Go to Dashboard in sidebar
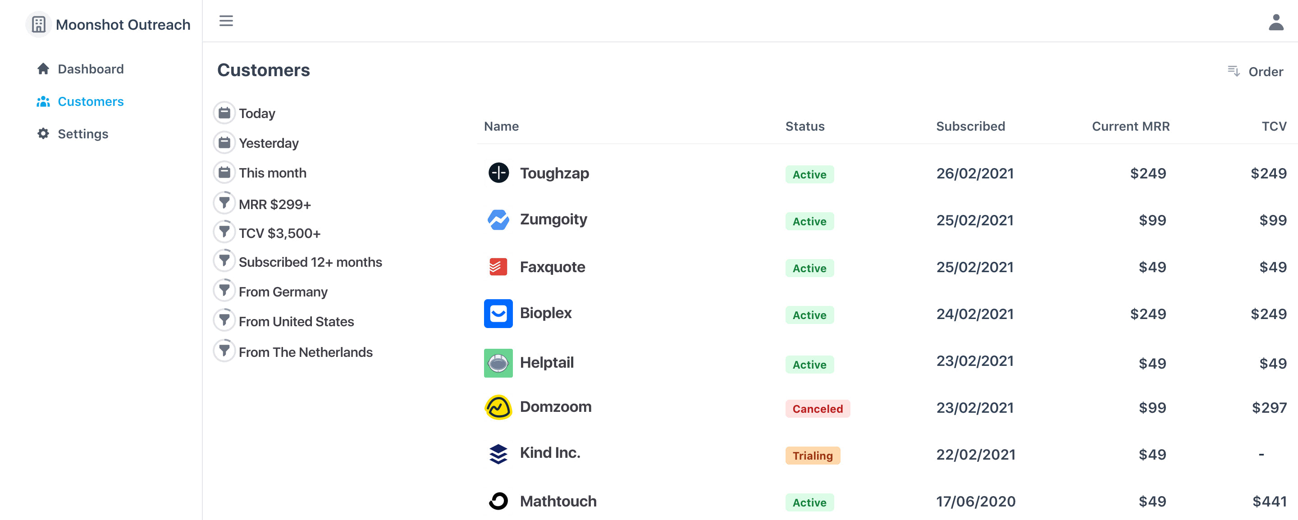Screen dimensions: 1298x520 click(x=90, y=69)
